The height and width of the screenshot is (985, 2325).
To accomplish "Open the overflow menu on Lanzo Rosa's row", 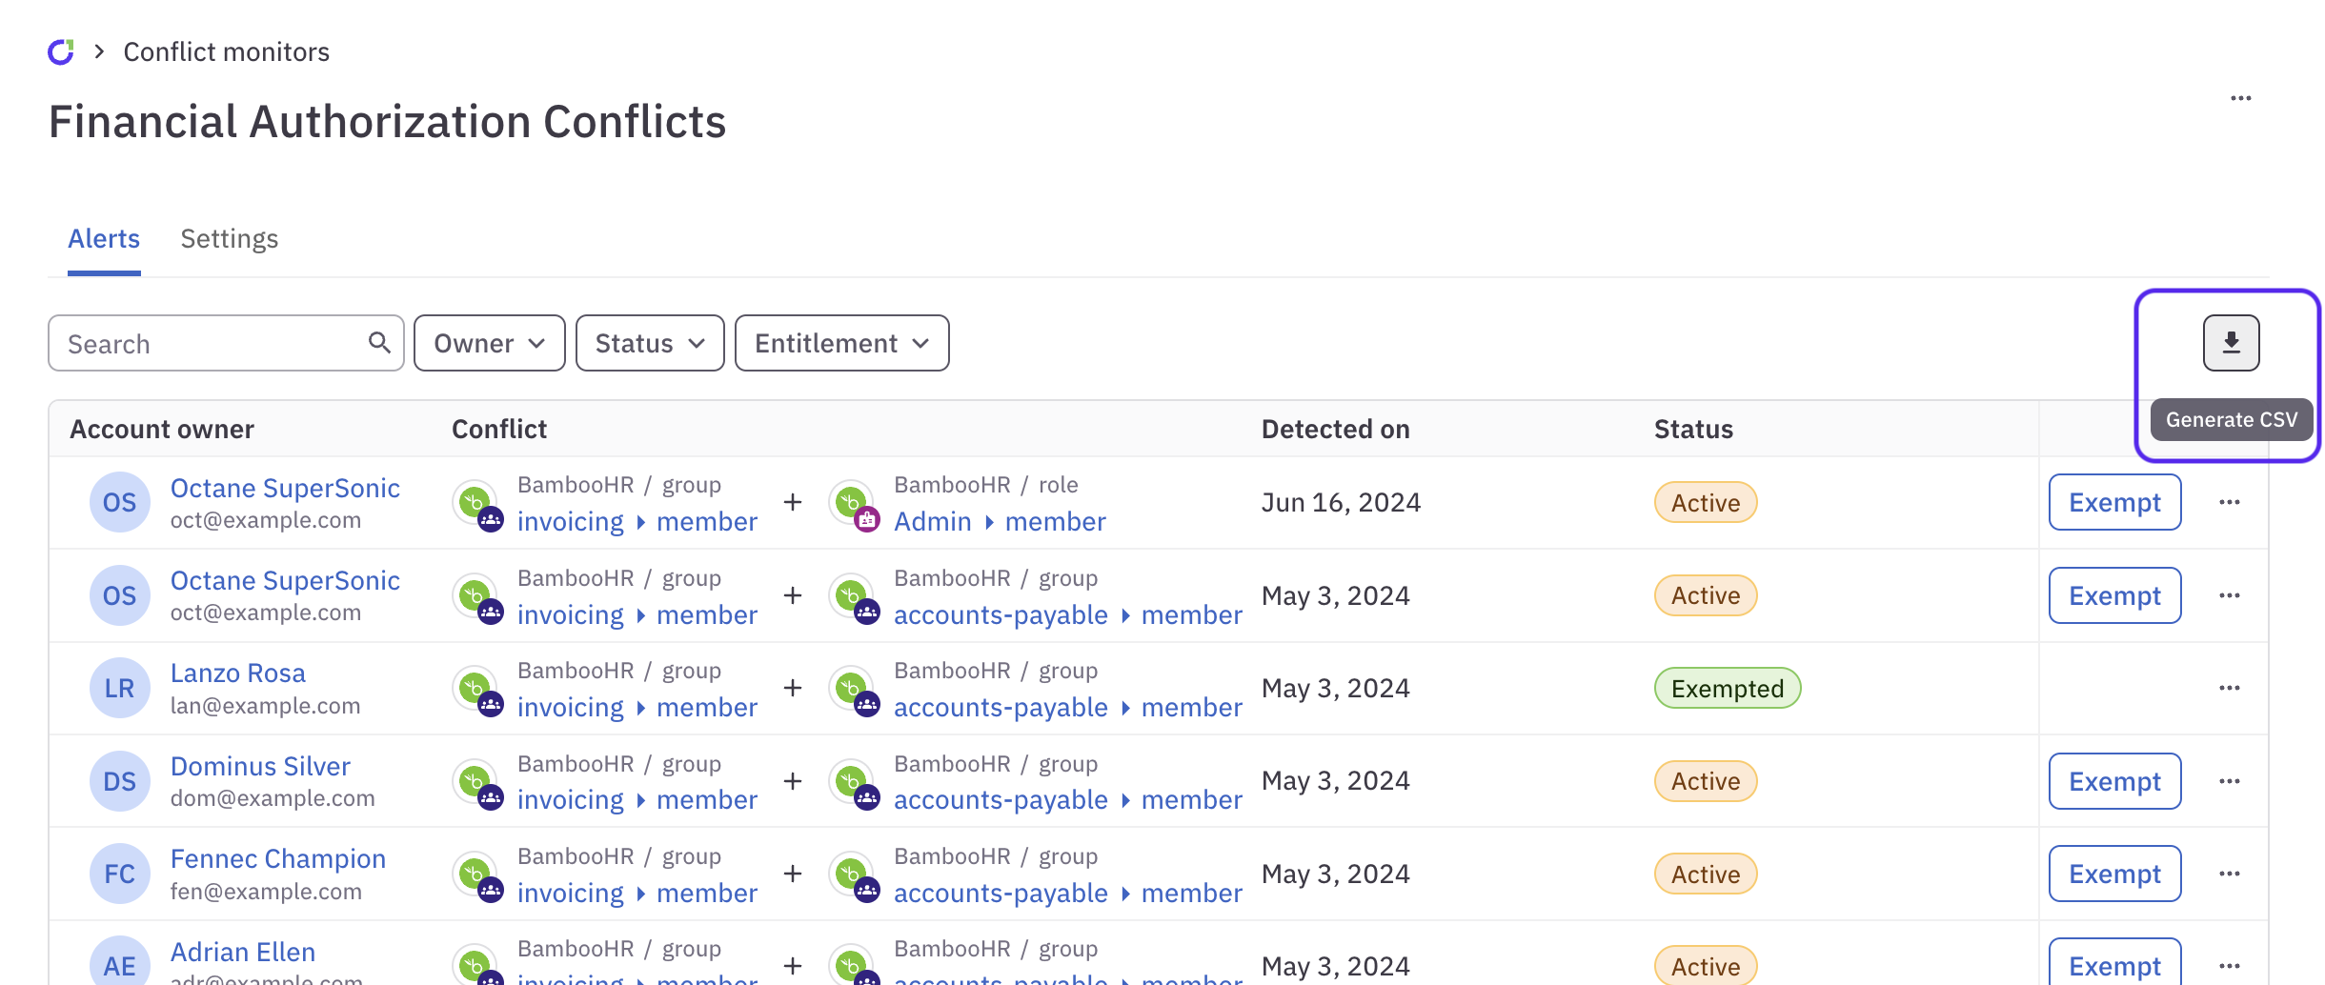I will 2231,687.
